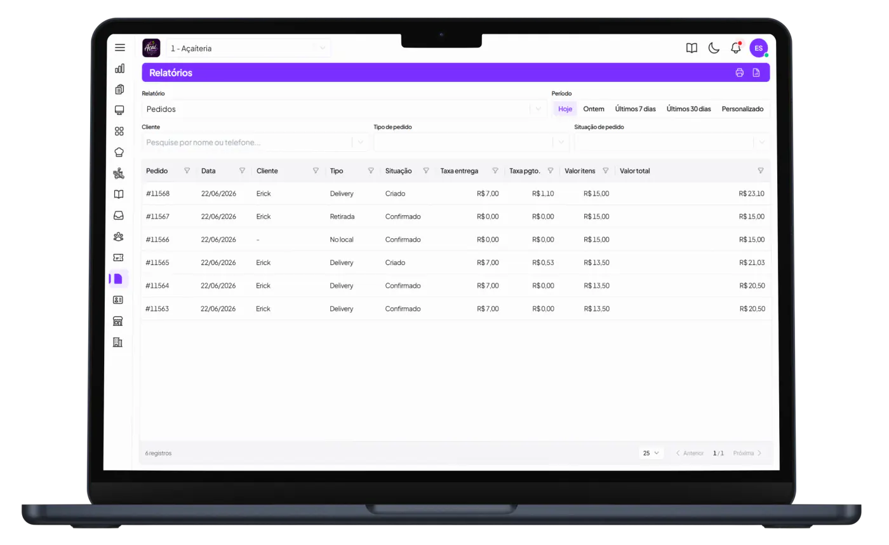Filter the Taxa pgto. column
889x545 pixels.
pyautogui.click(x=551, y=171)
